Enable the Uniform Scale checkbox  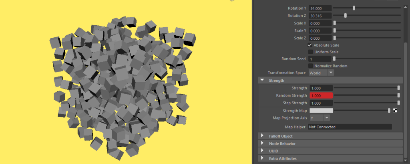point(310,52)
